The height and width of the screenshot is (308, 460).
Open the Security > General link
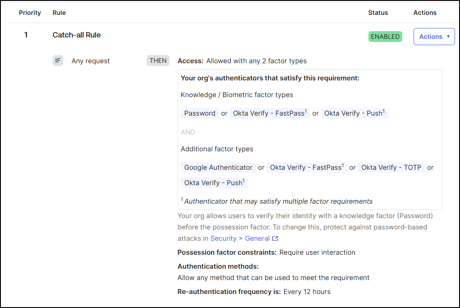point(240,238)
